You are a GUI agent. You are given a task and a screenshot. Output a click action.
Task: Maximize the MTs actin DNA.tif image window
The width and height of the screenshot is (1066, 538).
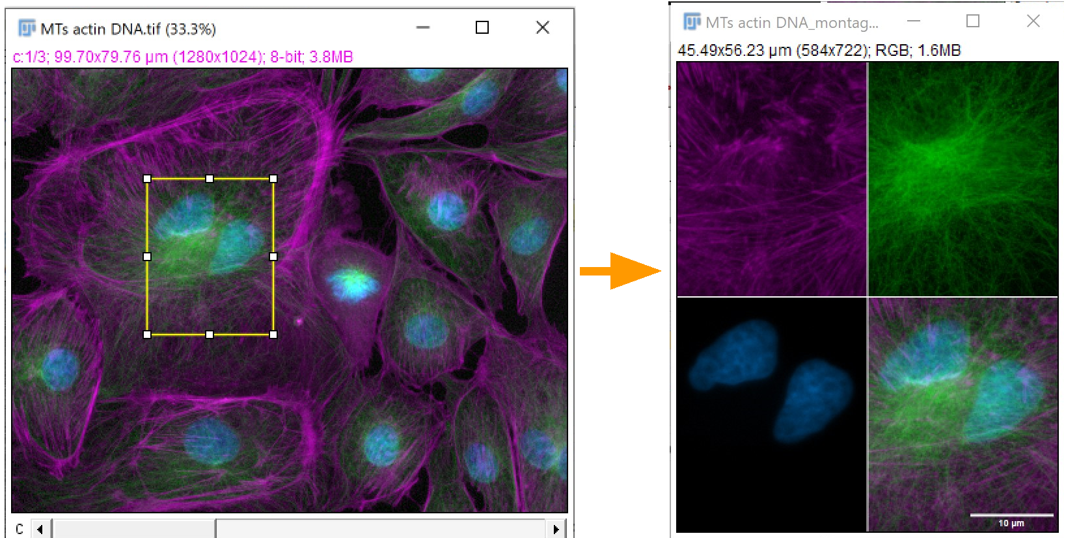click(x=482, y=27)
